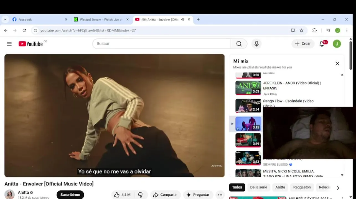Bookmark this page with star icon
The height and width of the screenshot is (199, 356).
click(x=301, y=30)
